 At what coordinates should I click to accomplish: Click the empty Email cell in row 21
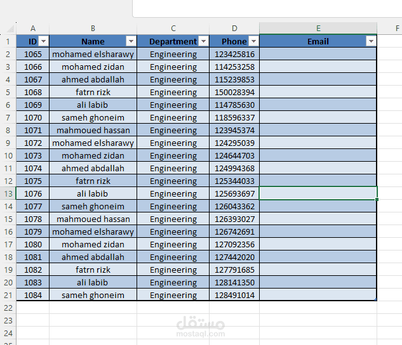(x=318, y=295)
